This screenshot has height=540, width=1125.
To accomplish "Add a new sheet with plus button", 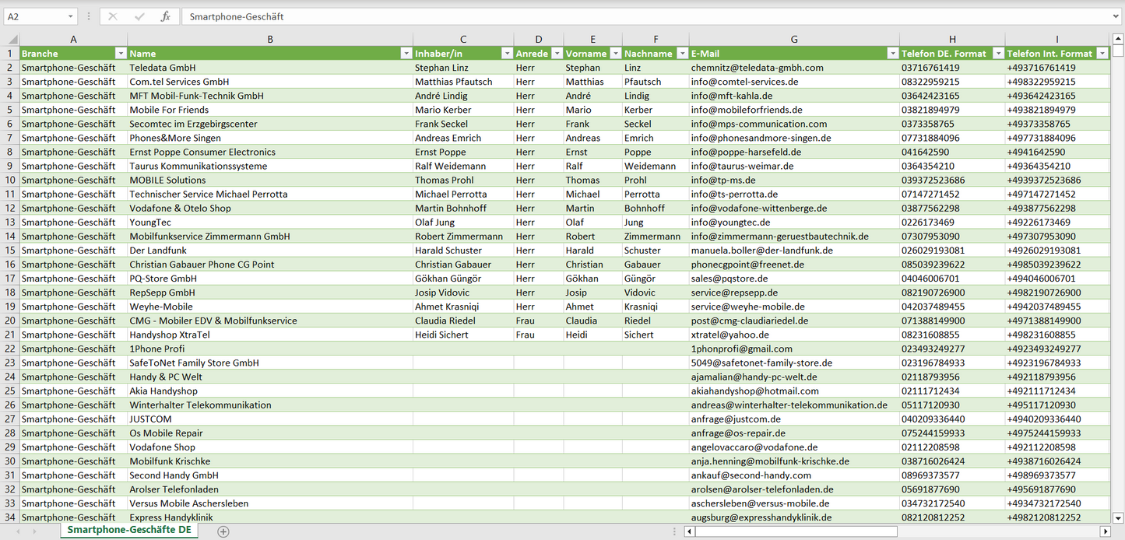I will click(223, 531).
